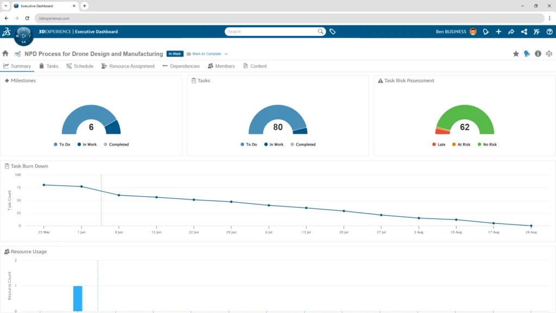556x313 pixels.
Task: Click Mark As Complete link
Action: pyautogui.click(x=206, y=54)
